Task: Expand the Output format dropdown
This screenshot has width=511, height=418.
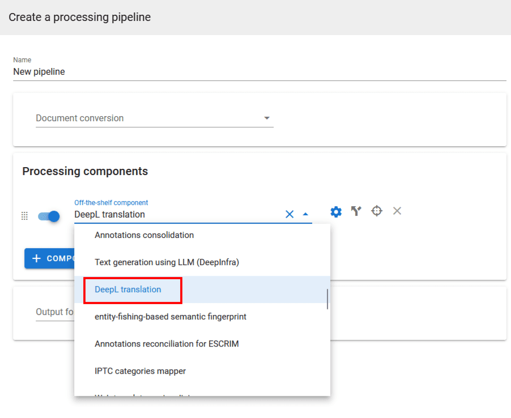Action: tap(54, 312)
